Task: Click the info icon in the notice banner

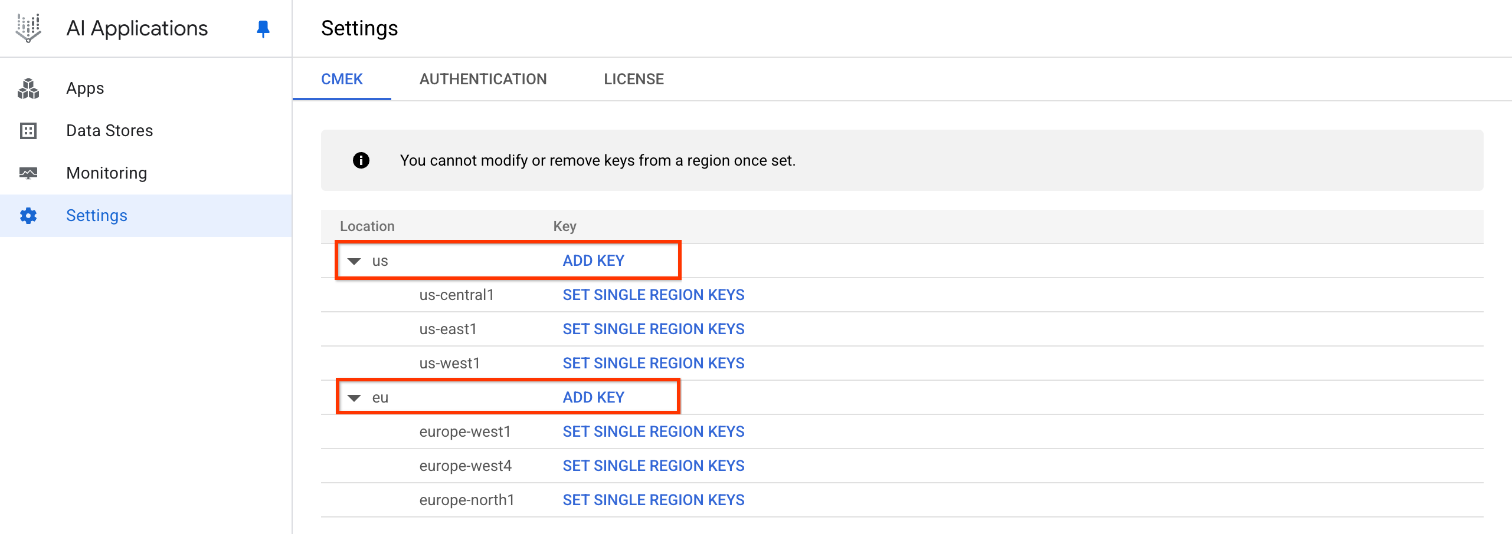Action: pyautogui.click(x=360, y=160)
